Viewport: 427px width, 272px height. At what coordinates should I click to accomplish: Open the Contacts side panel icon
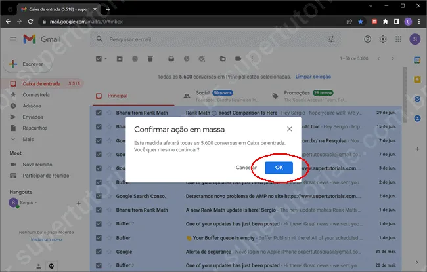[417, 119]
